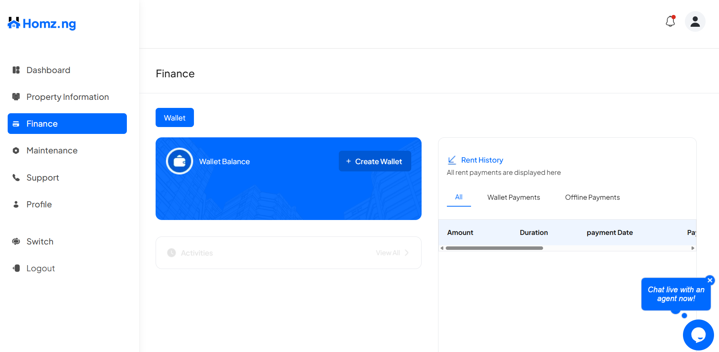This screenshot has width=719, height=352.
Task: Click the Create Wallet button
Action: (375, 161)
